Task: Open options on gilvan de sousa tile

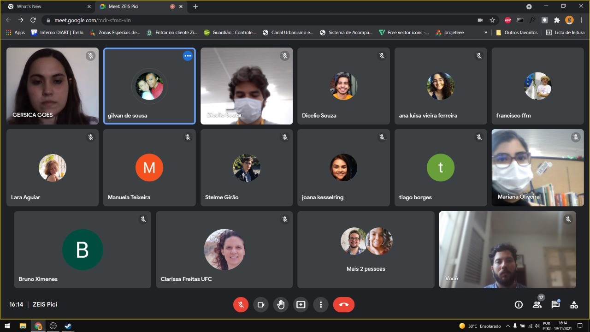Action: pyautogui.click(x=188, y=56)
